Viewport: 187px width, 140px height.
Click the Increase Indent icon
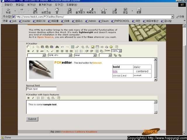click(91, 51)
